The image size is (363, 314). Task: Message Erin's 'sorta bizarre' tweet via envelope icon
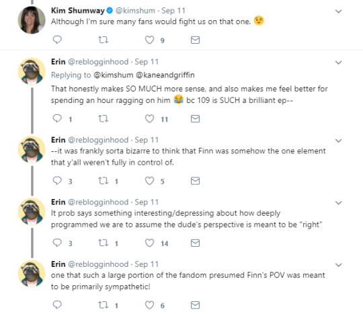tap(195, 181)
